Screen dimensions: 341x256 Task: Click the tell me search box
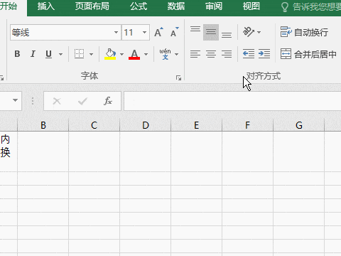point(310,7)
